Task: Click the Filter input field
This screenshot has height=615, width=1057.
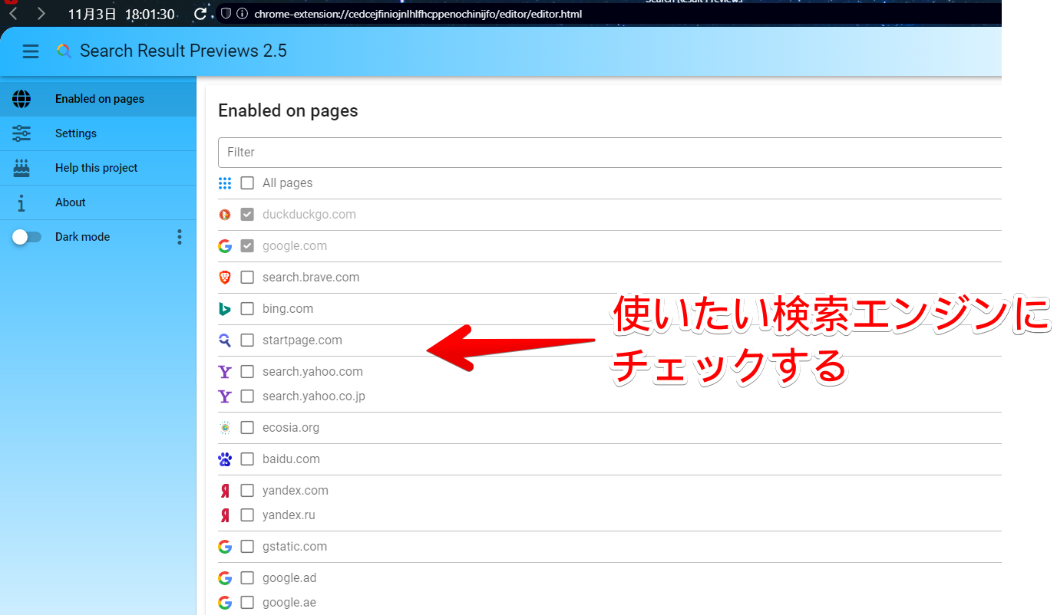Action: point(610,153)
